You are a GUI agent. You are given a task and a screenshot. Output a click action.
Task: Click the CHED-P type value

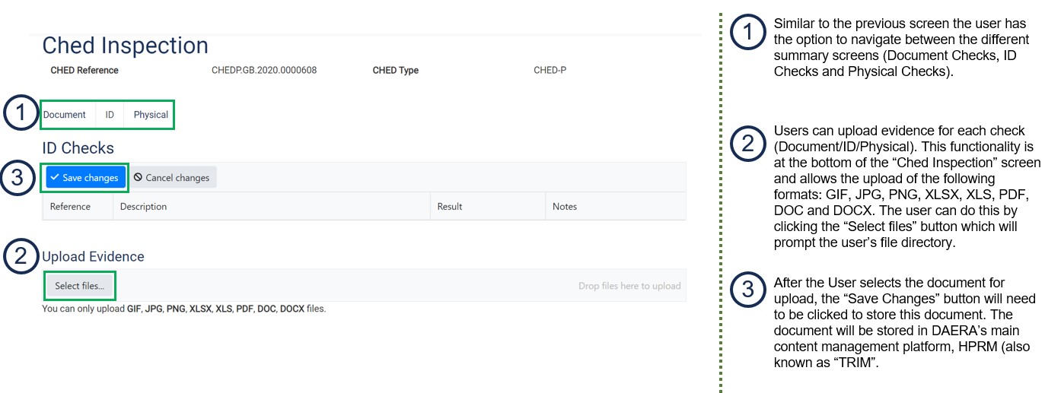coord(550,71)
